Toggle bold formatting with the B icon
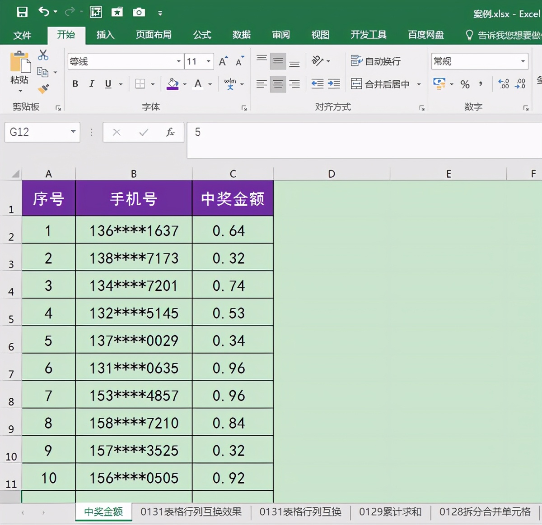The image size is (542, 525). pos(75,84)
